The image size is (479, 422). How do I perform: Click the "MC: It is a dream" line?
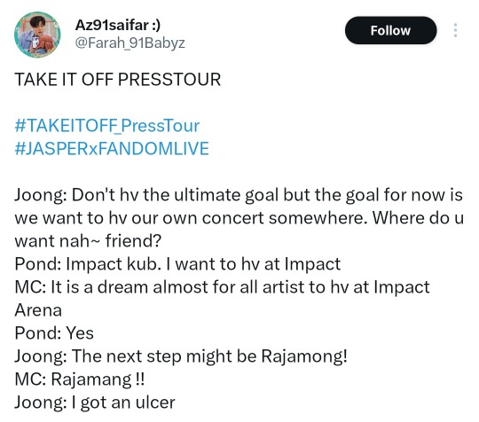tap(222, 287)
